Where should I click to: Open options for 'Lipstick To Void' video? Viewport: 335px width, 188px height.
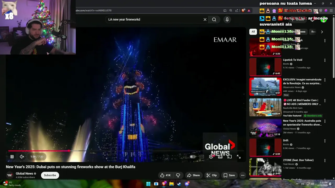click(x=325, y=60)
